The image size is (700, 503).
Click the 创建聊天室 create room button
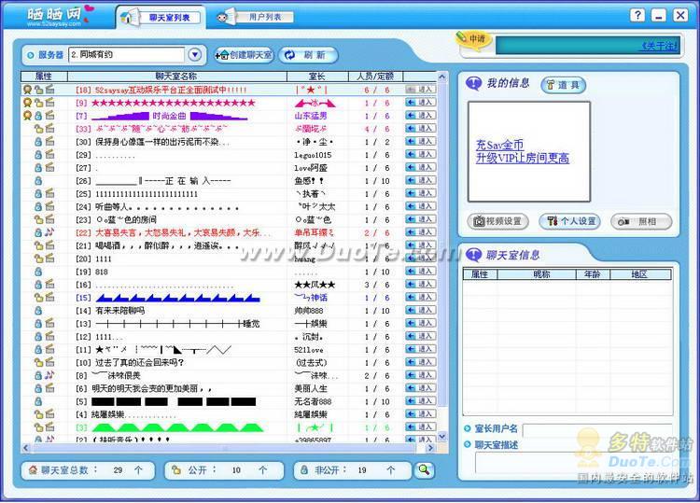(x=244, y=55)
